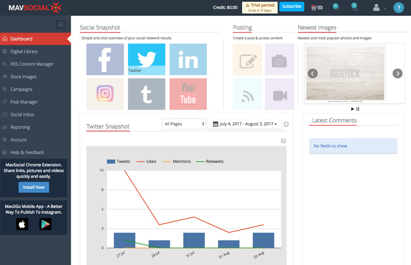Open the YouTube snapshot tile
This screenshot has height=265, width=411.
click(x=188, y=94)
